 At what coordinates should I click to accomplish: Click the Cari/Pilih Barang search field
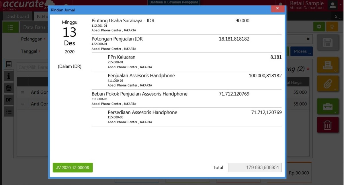pyautogui.click(x=32, y=68)
